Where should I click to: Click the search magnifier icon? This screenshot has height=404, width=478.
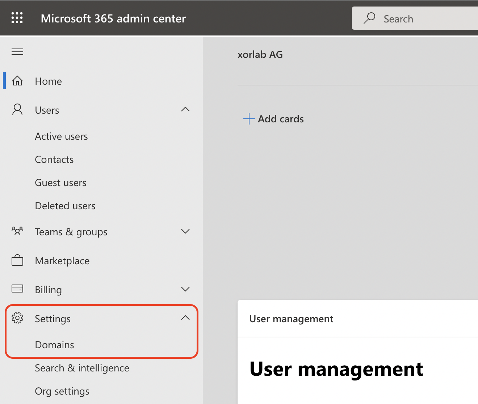click(x=369, y=18)
